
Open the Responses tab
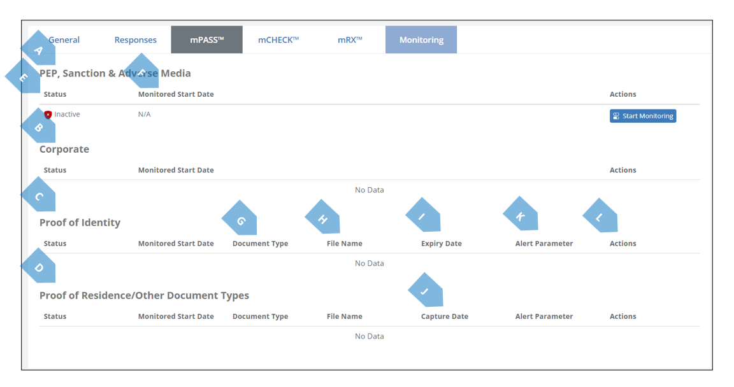click(135, 40)
